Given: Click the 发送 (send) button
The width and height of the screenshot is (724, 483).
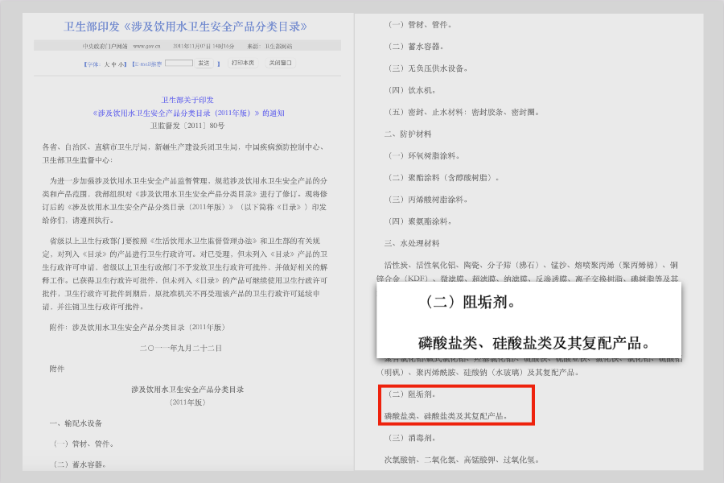Looking at the screenshot, I should coord(204,63).
